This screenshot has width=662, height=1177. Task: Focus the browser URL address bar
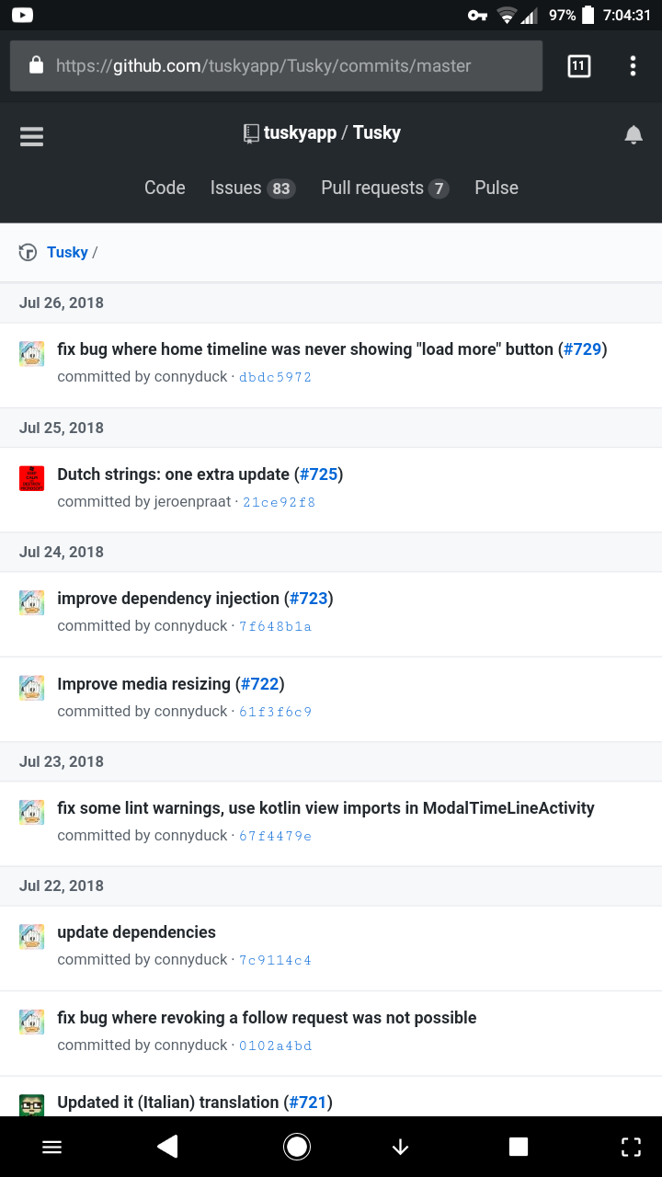(x=276, y=66)
